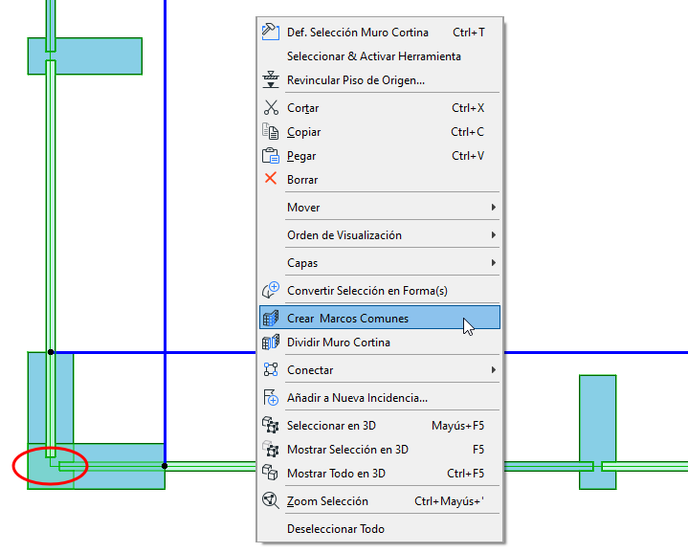Choose Seleccionar & Activar Herramienta
Screen dimensions: 688x553
click(x=380, y=56)
